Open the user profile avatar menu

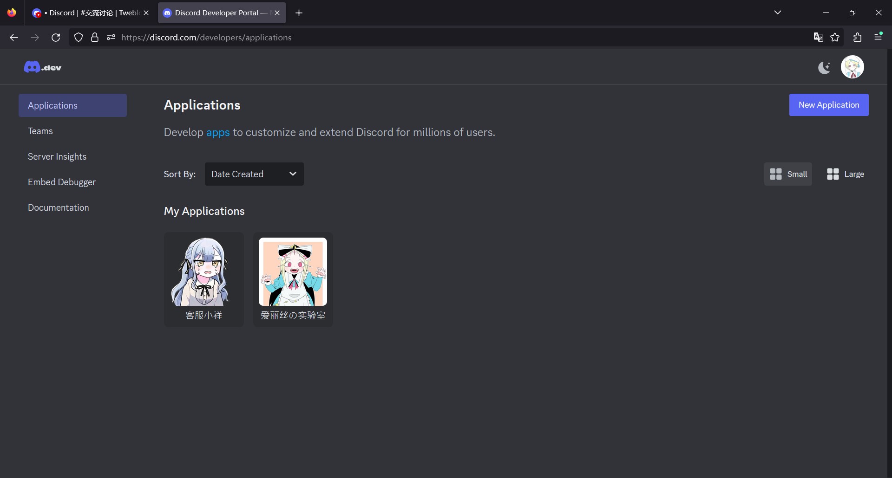[x=852, y=67]
